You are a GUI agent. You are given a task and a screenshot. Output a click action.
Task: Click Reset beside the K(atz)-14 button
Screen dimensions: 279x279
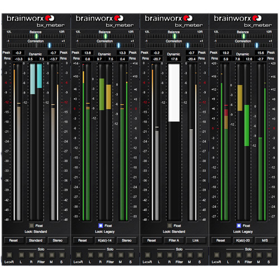[x=83, y=240]
